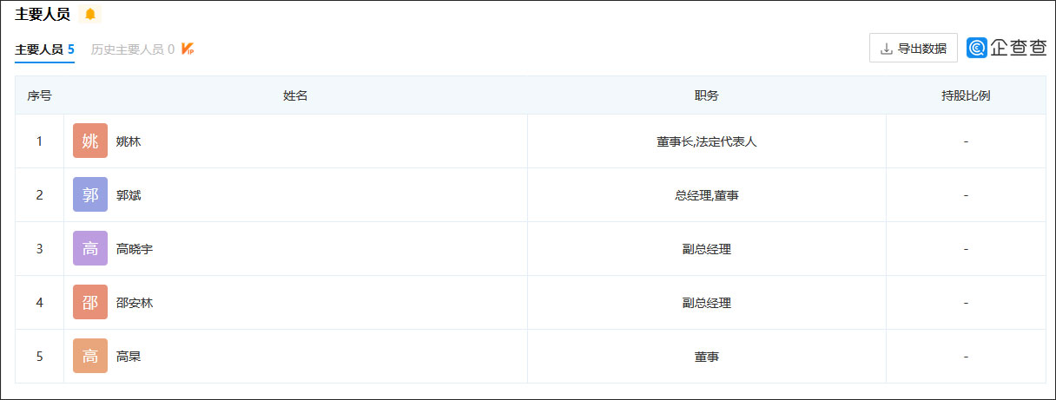Click the 职务 column header
The image size is (1056, 400).
tap(706, 95)
